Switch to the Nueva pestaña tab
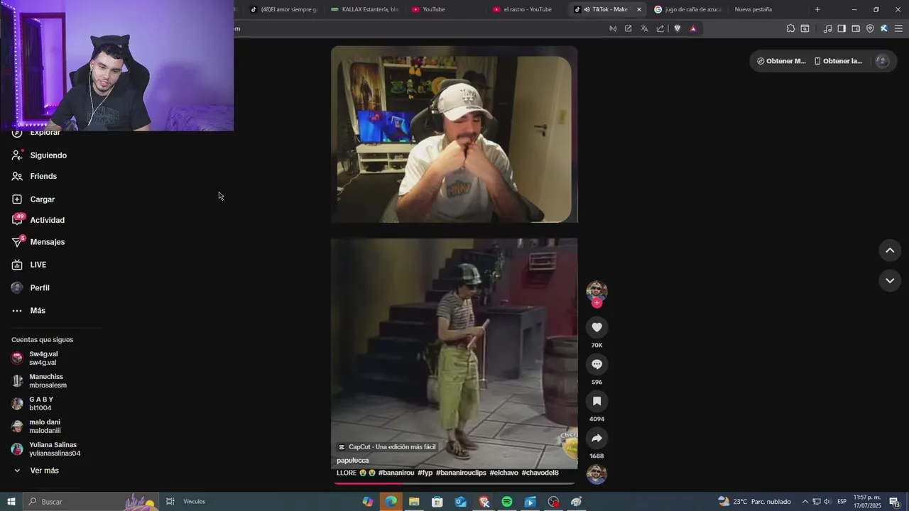 coord(768,9)
